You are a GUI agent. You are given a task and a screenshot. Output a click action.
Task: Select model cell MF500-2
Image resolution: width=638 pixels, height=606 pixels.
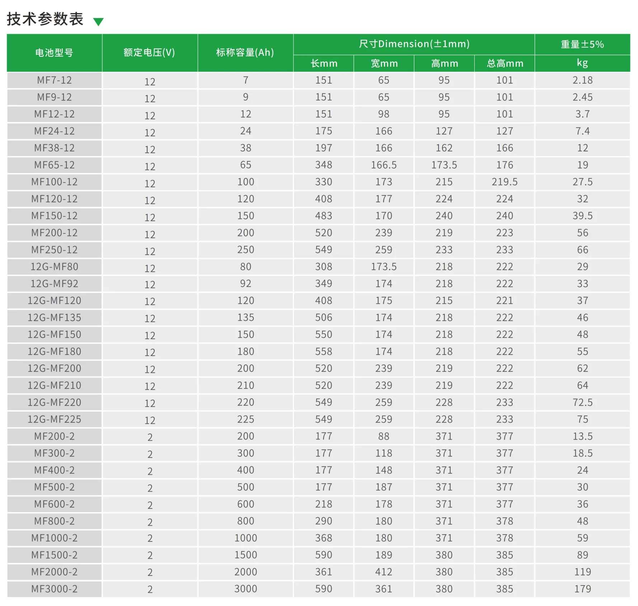[x=55, y=487]
